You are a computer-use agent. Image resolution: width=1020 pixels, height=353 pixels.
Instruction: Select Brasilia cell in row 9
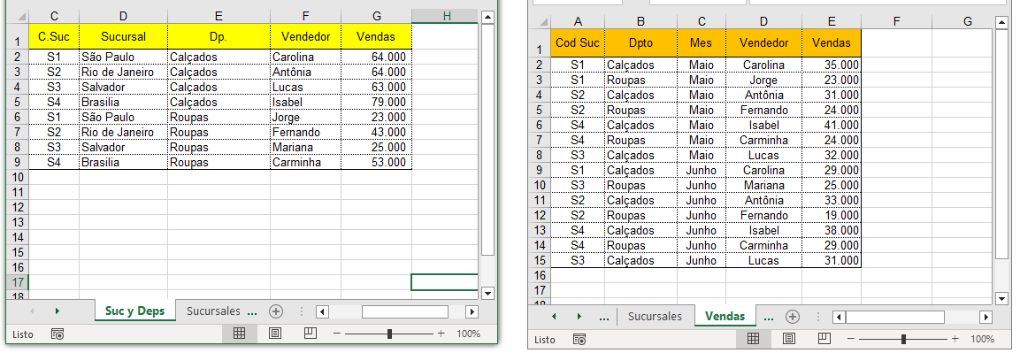(124, 162)
